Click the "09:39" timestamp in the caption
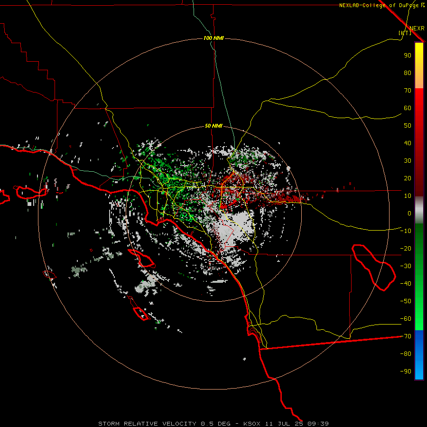 [x=318, y=424]
